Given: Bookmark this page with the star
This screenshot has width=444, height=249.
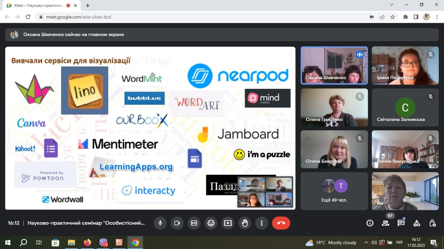Looking at the screenshot, I should tap(393, 17).
